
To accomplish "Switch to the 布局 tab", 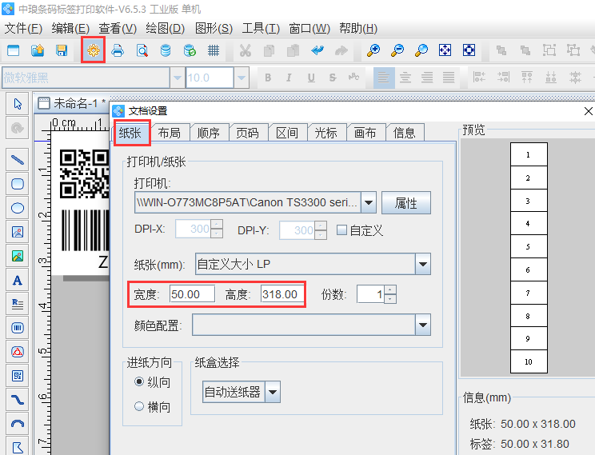I will pyautogui.click(x=169, y=133).
